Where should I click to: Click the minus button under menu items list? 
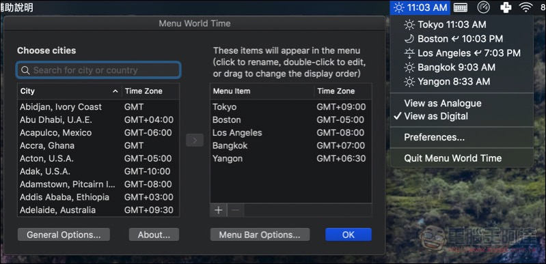point(235,210)
